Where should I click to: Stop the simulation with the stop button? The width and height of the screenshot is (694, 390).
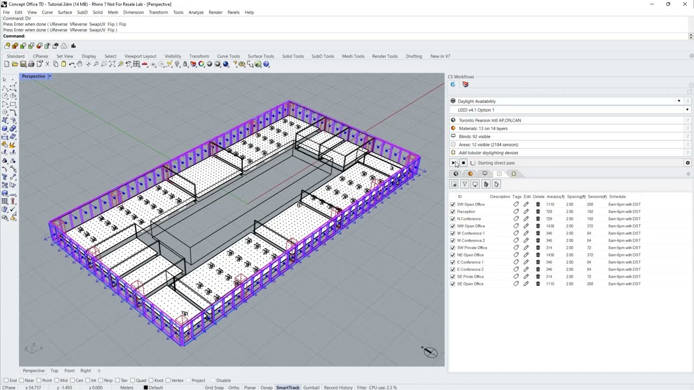[x=464, y=163]
